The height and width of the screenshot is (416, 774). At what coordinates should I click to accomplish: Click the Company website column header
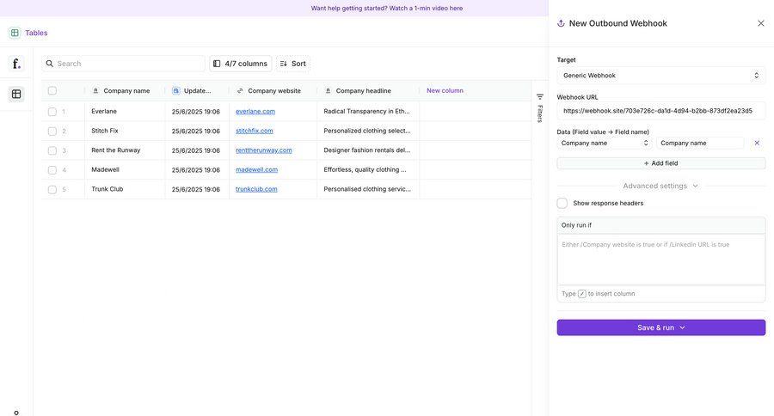coord(273,91)
